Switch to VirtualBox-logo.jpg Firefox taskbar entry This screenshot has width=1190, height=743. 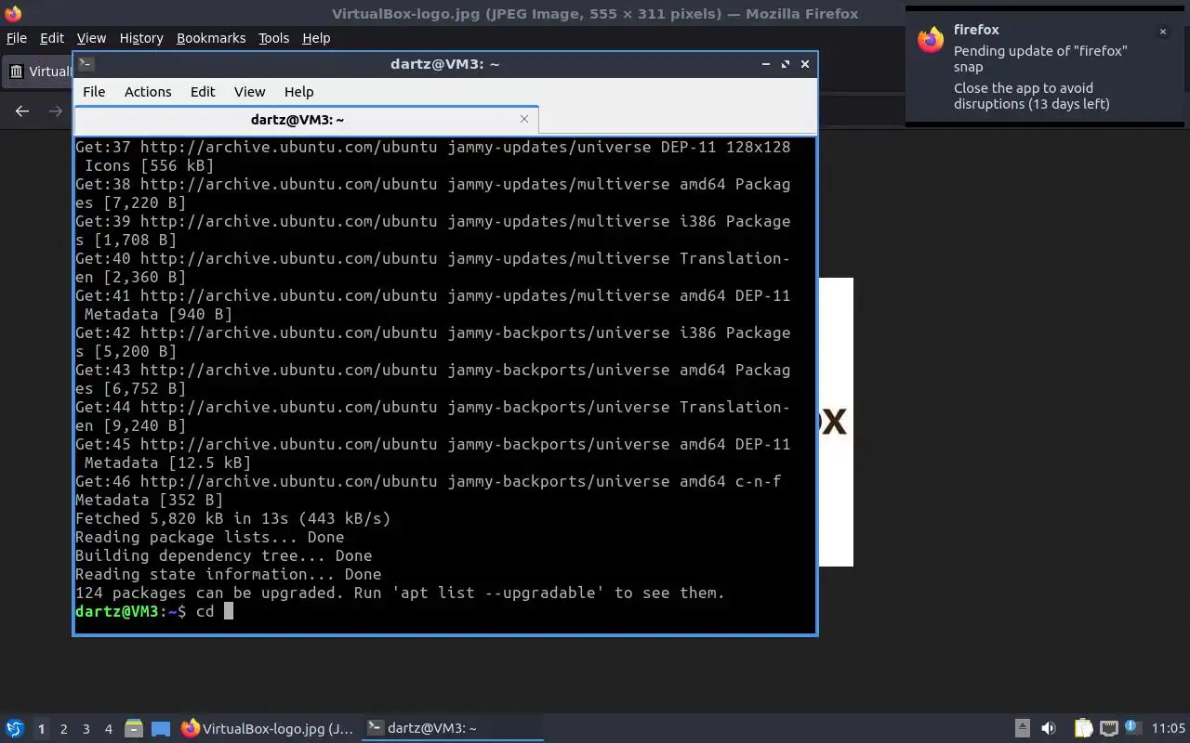tap(267, 728)
